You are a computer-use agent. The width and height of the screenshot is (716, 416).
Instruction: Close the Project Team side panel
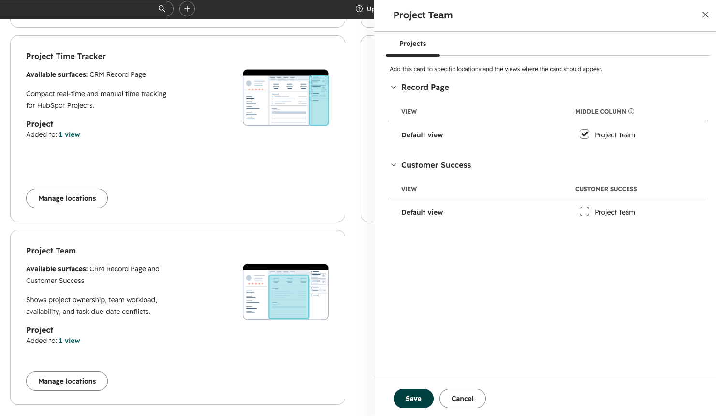click(x=705, y=15)
